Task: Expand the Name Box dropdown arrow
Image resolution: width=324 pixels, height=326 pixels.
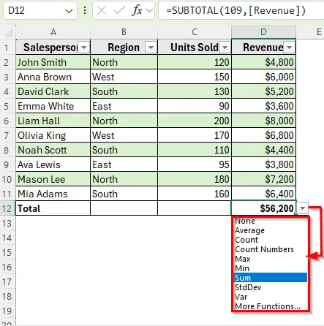Action: click(x=69, y=11)
